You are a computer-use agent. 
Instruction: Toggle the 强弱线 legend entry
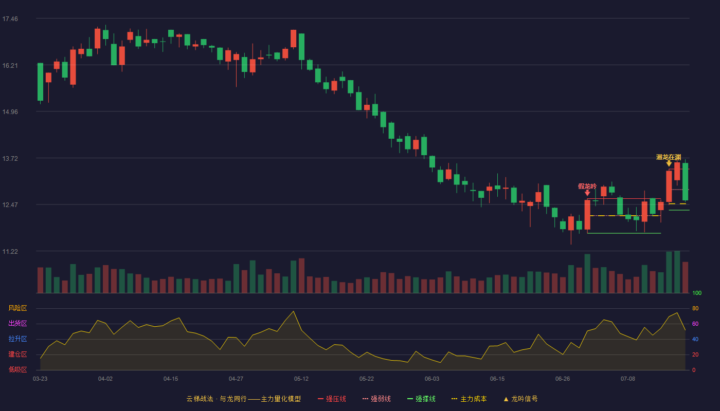pos(376,399)
